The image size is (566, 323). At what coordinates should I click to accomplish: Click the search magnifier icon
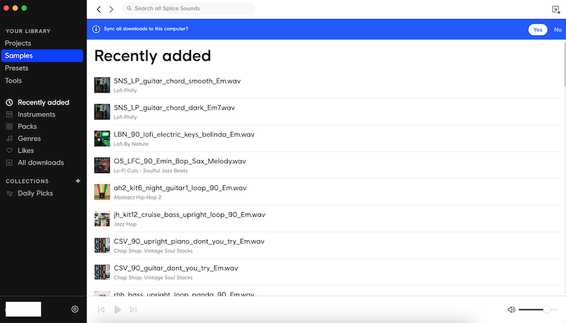click(129, 8)
